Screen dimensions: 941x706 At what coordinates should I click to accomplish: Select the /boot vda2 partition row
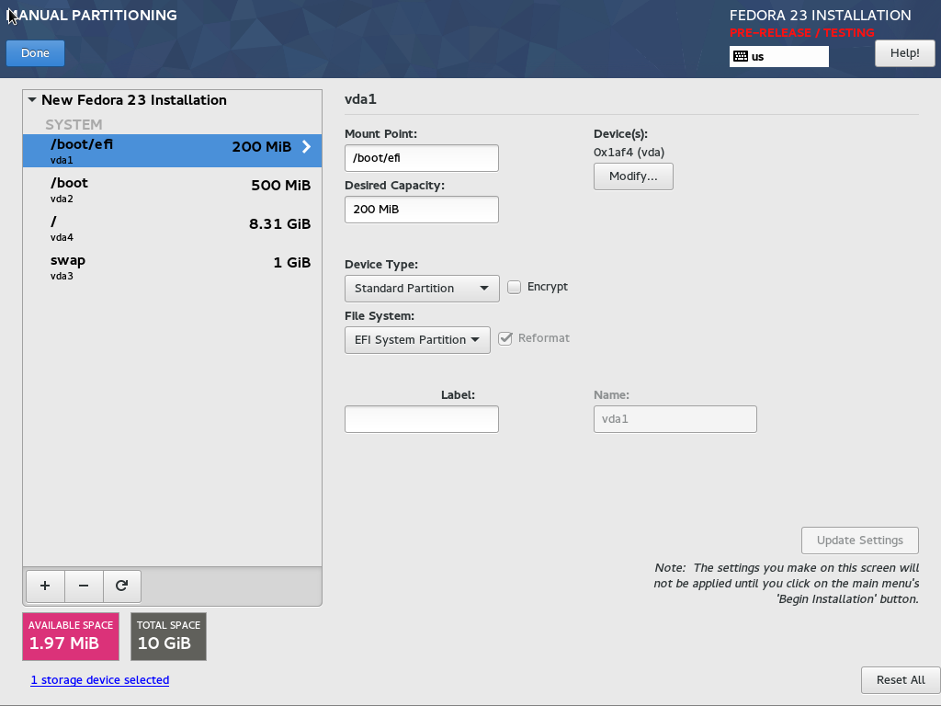coord(172,189)
